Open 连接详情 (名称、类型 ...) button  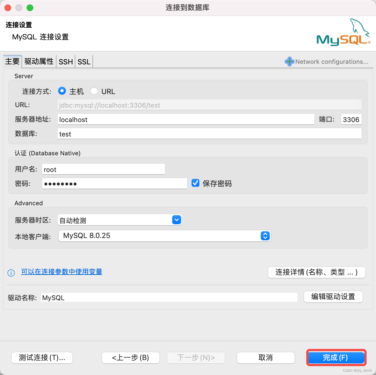pos(317,272)
